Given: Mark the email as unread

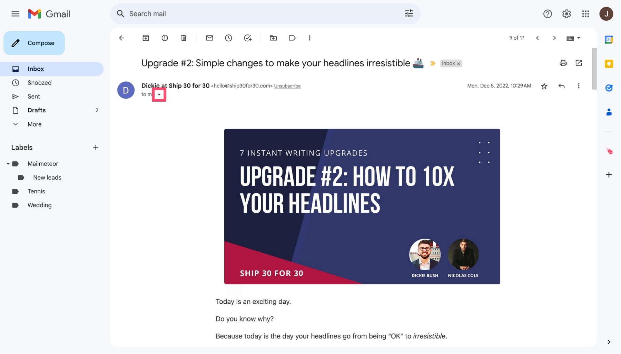Looking at the screenshot, I should tap(209, 38).
